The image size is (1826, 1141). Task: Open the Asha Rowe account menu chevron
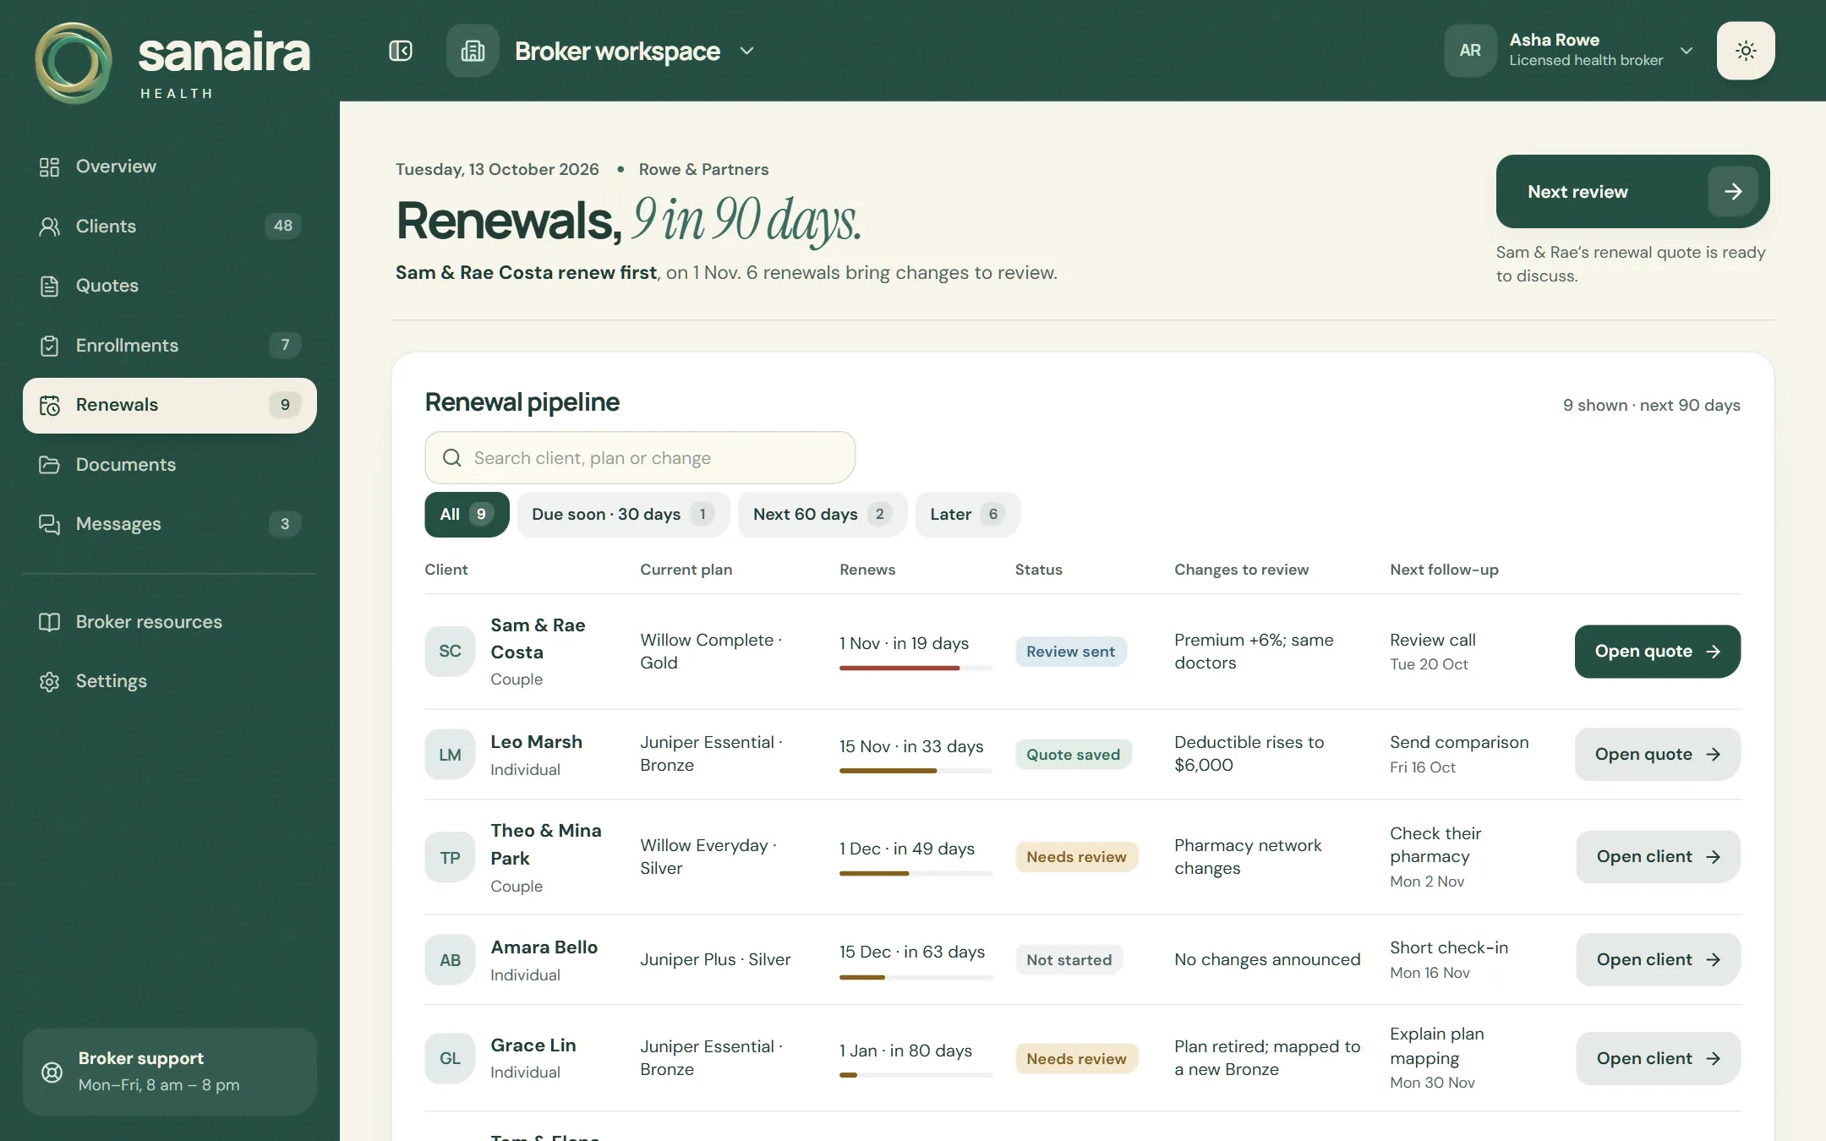point(1687,51)
